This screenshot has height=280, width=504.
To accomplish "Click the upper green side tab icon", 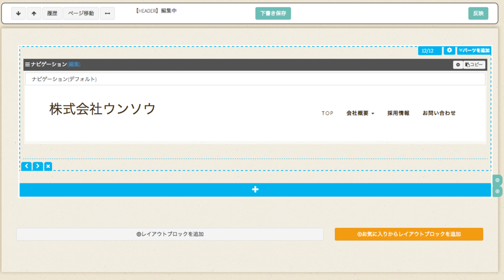I will click(x=497, y=180).
